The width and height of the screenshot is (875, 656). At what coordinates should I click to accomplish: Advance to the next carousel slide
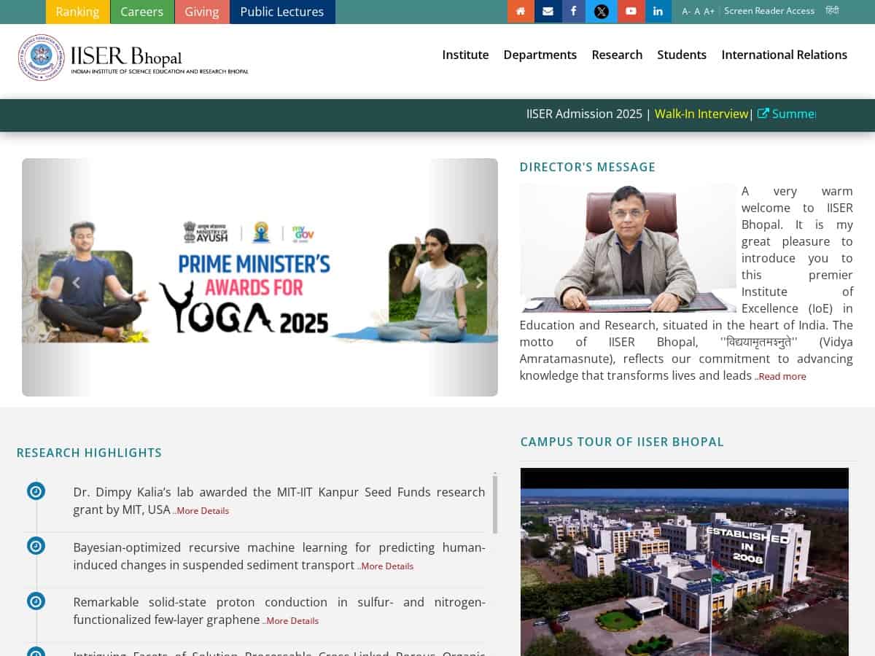point(479,283)
